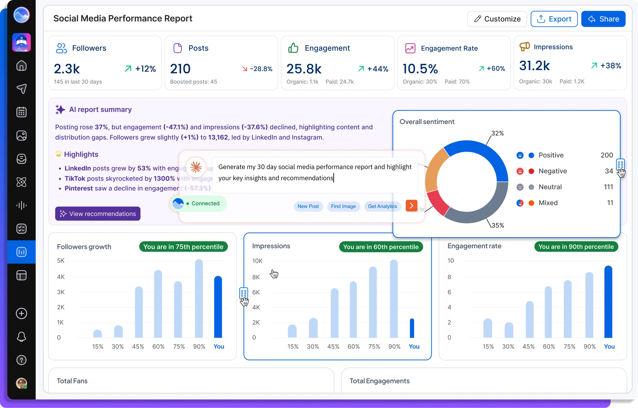The image size is (638, 408).
Task: Click the 90th percentile badge
Action: 576,247
